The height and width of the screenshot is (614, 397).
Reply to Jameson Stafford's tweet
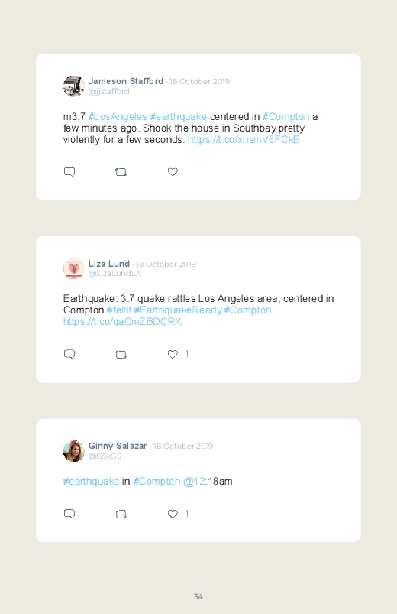[x=69, y=172]
